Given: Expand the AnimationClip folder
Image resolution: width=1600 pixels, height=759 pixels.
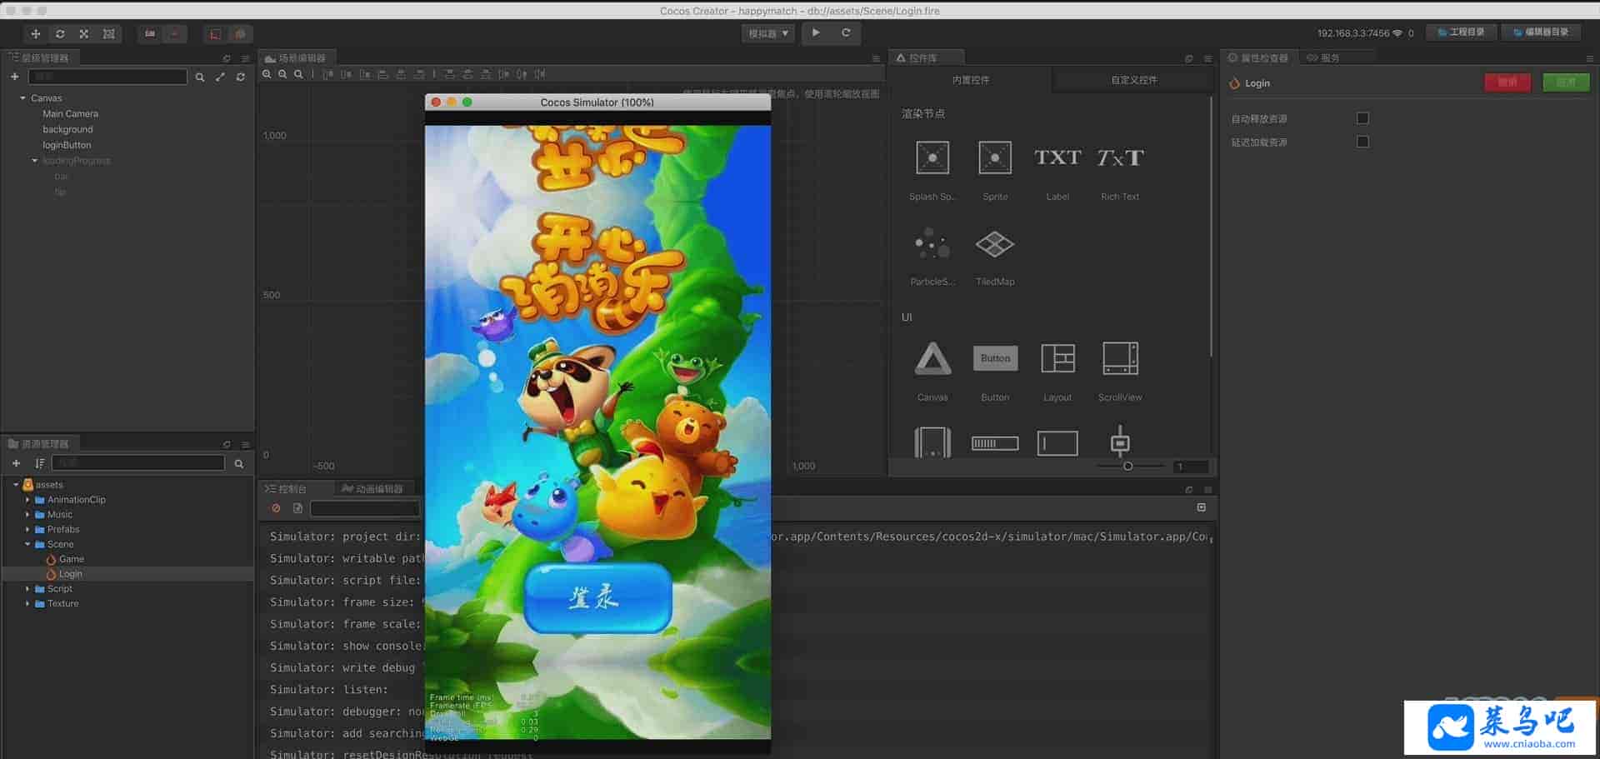Looking at the screenshot, I should click(x=27, y=500).
